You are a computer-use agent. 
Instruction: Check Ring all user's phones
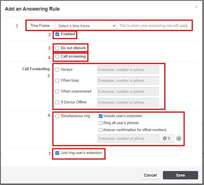point(100,123)
